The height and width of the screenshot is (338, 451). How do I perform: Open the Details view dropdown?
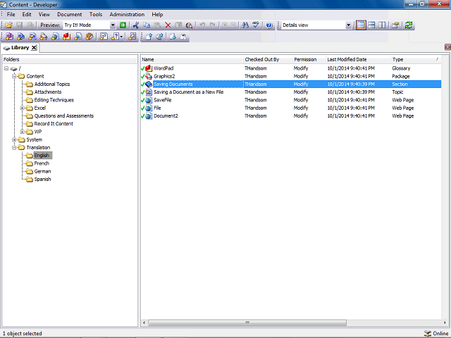click(348, 25)
